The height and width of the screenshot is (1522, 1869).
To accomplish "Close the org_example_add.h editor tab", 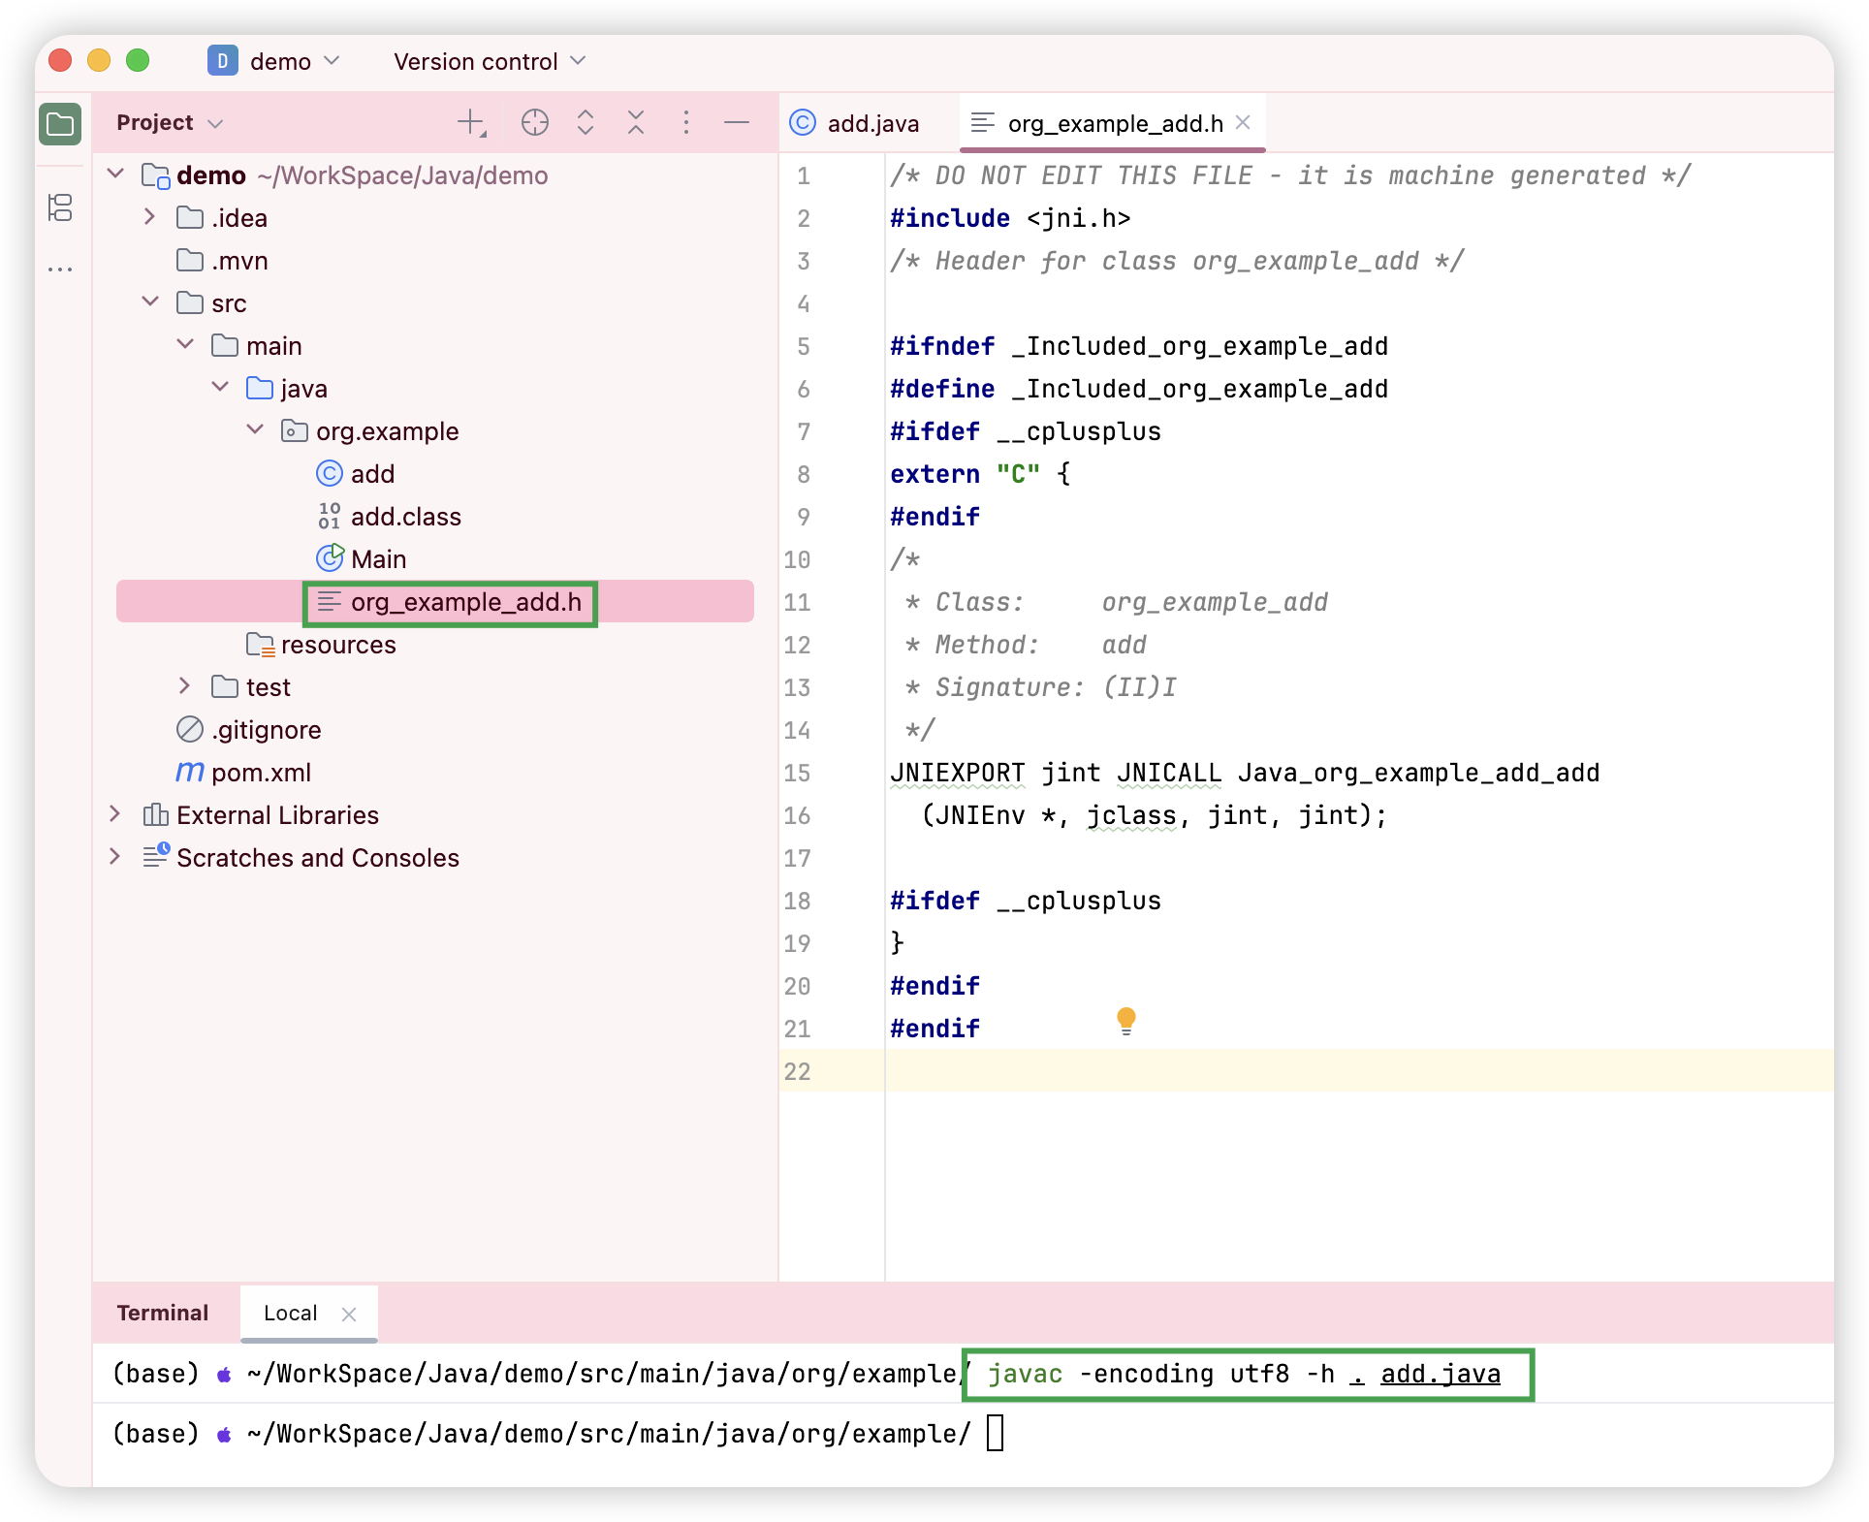I will coord(1244,122).
